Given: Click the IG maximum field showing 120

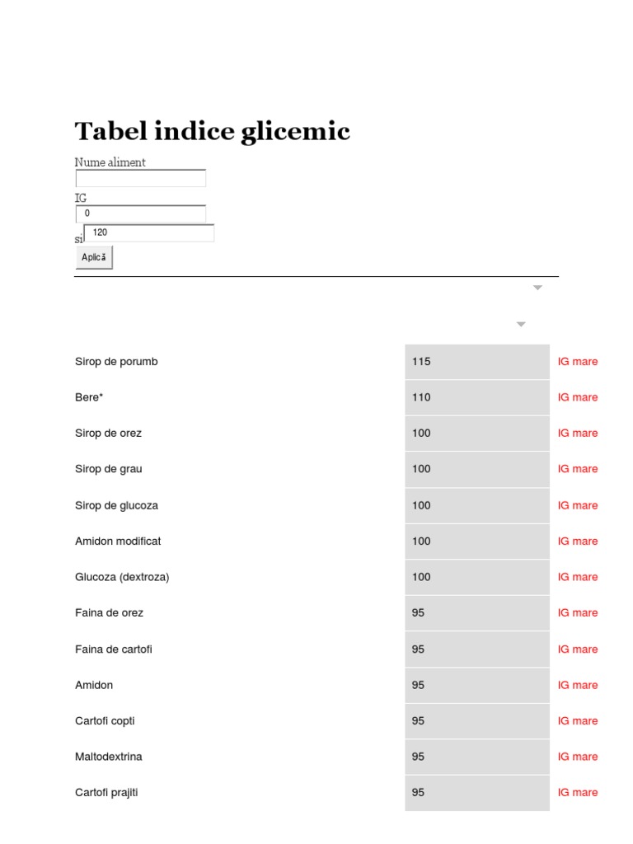Looking at the screenshot, I should click(x=148, y=233).
